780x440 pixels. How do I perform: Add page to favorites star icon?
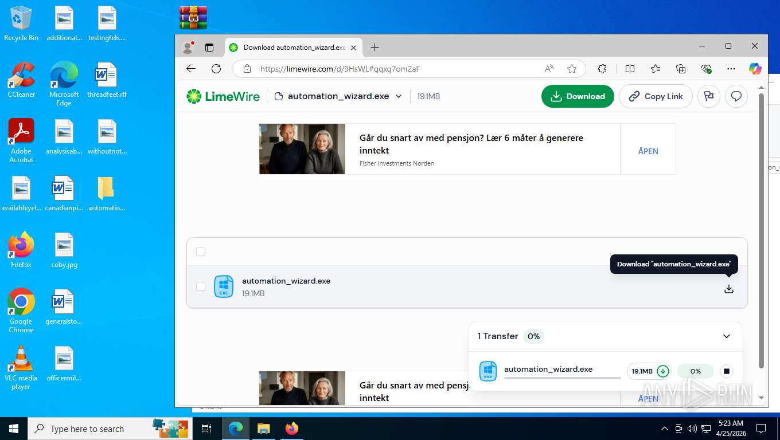572,69
